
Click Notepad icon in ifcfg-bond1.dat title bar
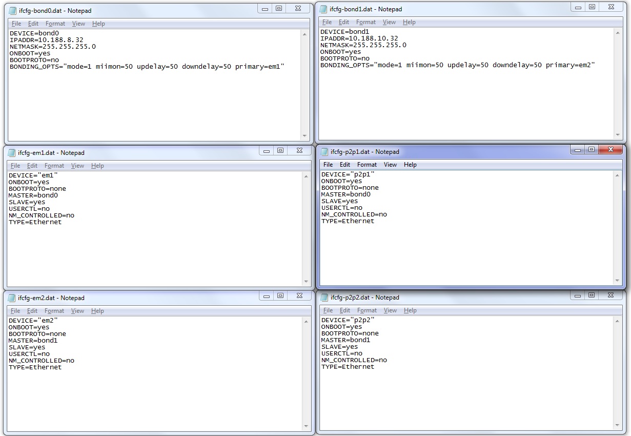tap(323, 9)
